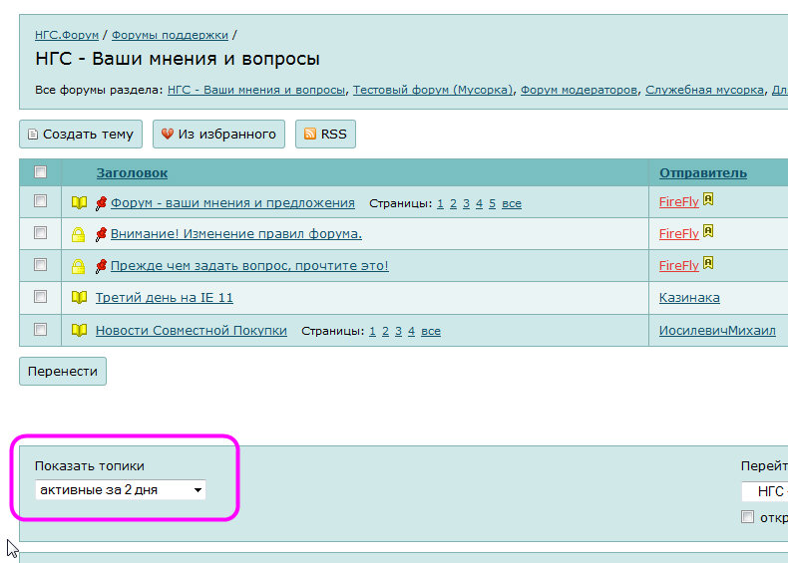The height and width of the screenshot is (563, 788).
Task: Click the red pin icon beside 'Форум - ваши мнения и предложения'
Action: pos(101,203)
